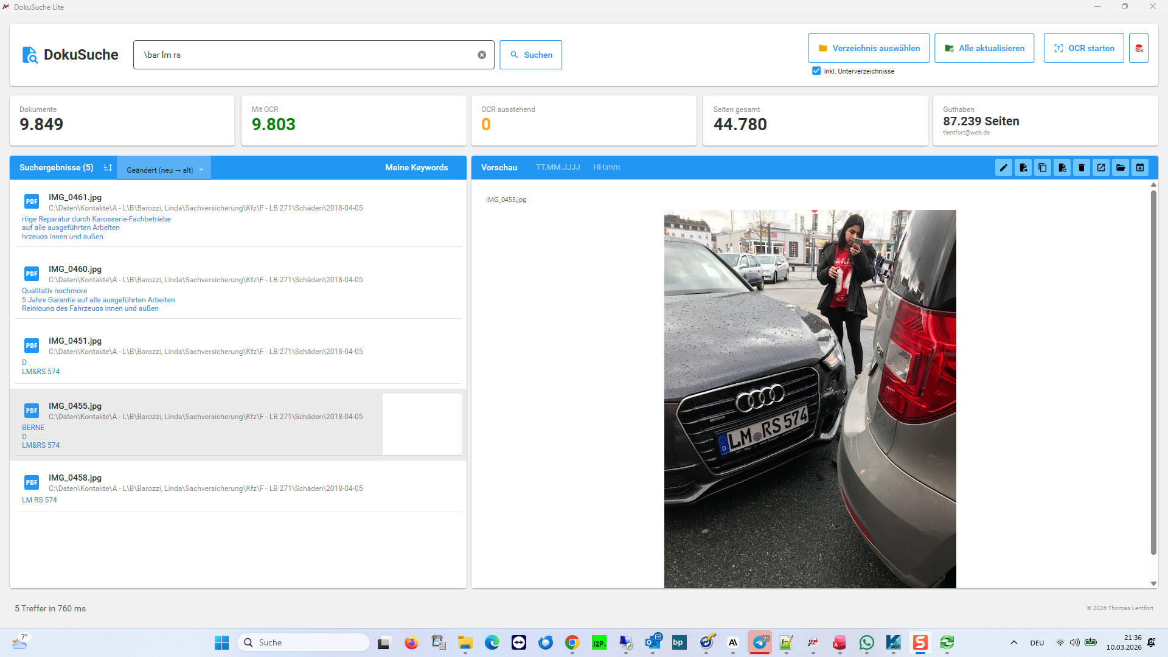The width and height of the screenshot is (1168, 657).
Task: Click the Suchen button
Action: click(530, 55)
